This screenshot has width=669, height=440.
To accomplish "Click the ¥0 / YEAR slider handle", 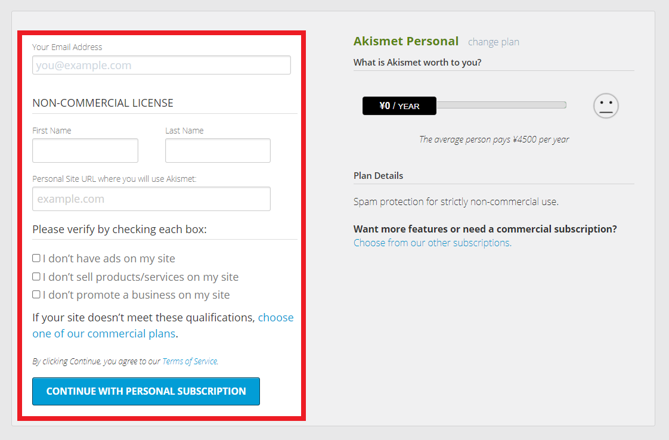I will click(x=399, y=106).
